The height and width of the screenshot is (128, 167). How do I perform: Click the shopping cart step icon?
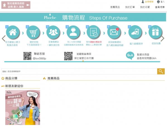coord(33,32)
